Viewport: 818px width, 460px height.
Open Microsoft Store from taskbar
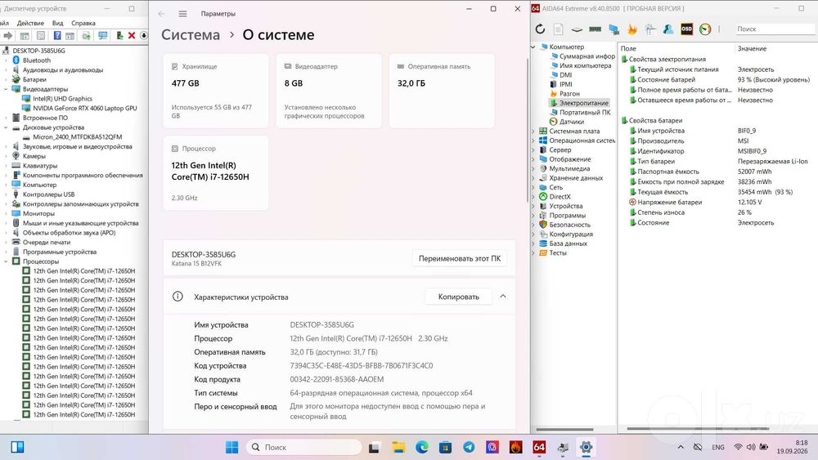[445, 447]
